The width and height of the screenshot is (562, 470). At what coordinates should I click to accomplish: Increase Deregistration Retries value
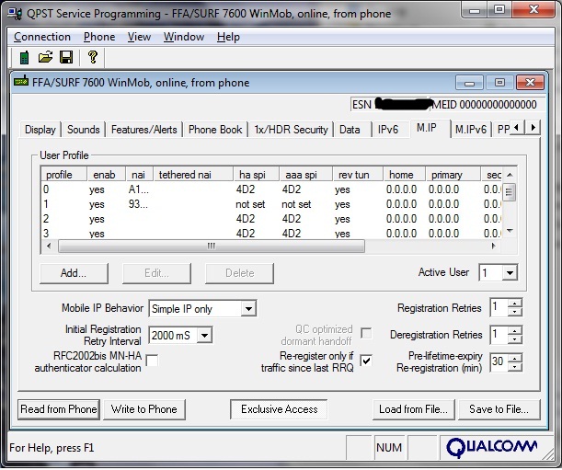pyautogui.click(x=515, y=330)
